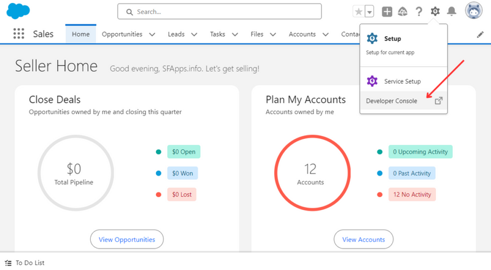The image size is (491, 270).
Task: Open the Leads tab
Action: (176, 34)
